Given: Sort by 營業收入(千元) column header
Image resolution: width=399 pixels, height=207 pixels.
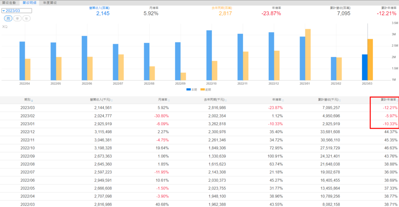Looking at the screenshot, I should tap(101, 100).
